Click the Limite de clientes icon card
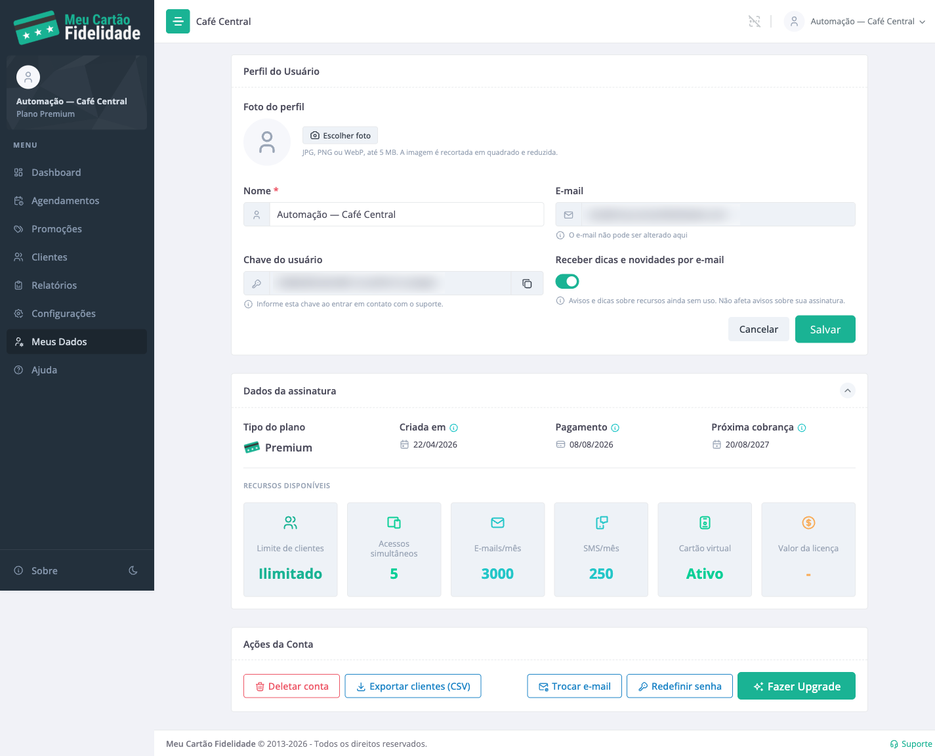 (291, 549)
